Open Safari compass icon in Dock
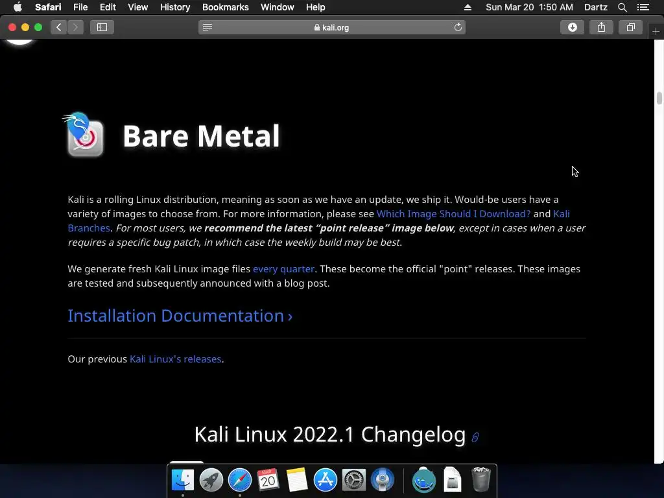This screenshot has height=498, width=664. [240, 480]
